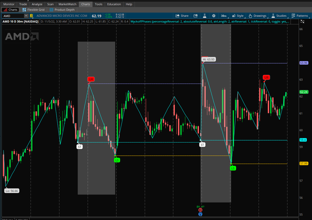
Task: Click the +2.08 net change value
Action: pyautogui.click(x=108, y=15)
